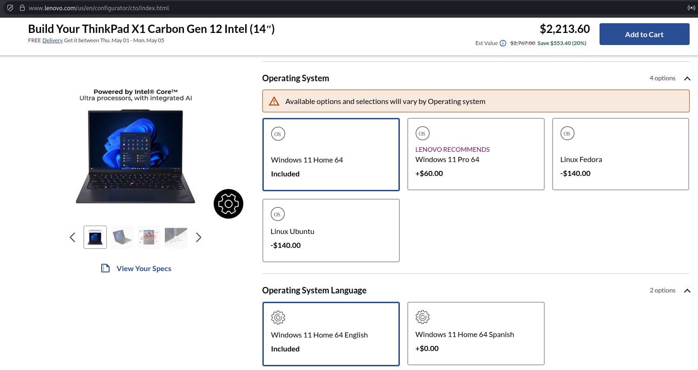Click the View Your Specs document icon
Viewport: 698px width, 370px height.
pyautogui.click(x=105, y=268)
